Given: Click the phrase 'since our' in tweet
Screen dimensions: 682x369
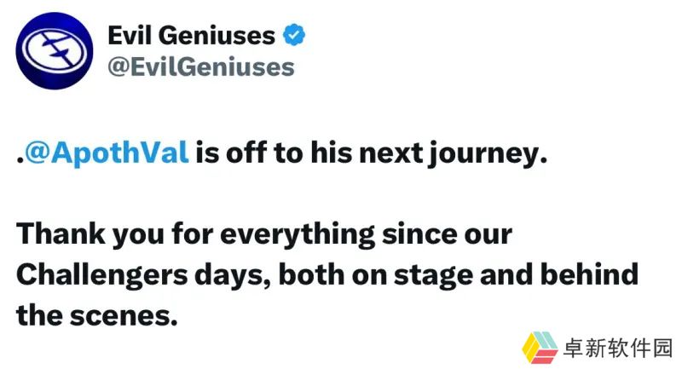Looking at the screenshot, I should (447, 234).
